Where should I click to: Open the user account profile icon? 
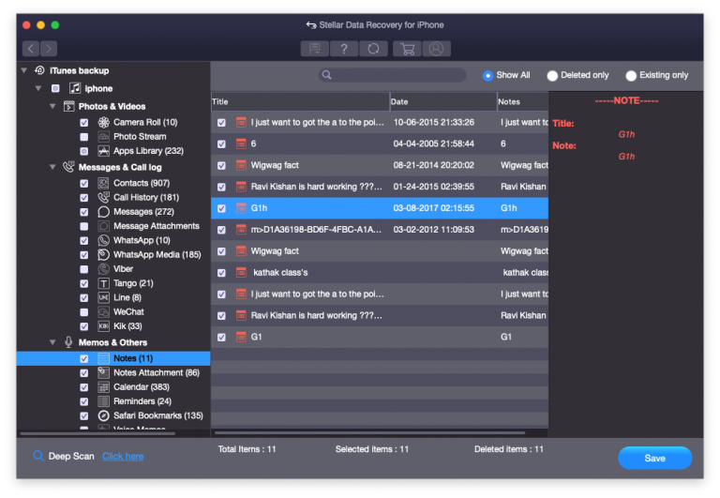click(x=436, y=49)
